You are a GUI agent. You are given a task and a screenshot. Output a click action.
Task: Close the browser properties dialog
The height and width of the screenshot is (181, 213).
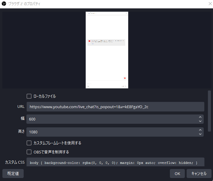click(210, 4)
